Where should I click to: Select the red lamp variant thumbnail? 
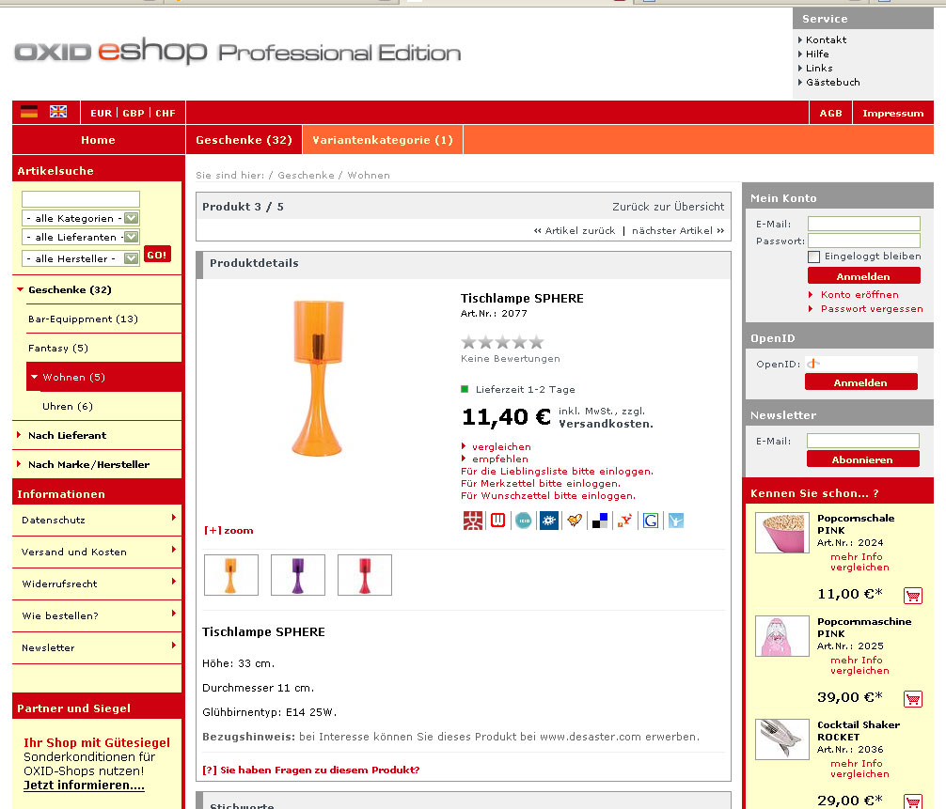coord(365,575)
